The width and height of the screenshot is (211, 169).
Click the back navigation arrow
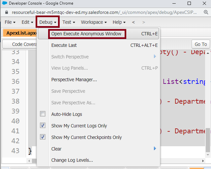[133, 22]
